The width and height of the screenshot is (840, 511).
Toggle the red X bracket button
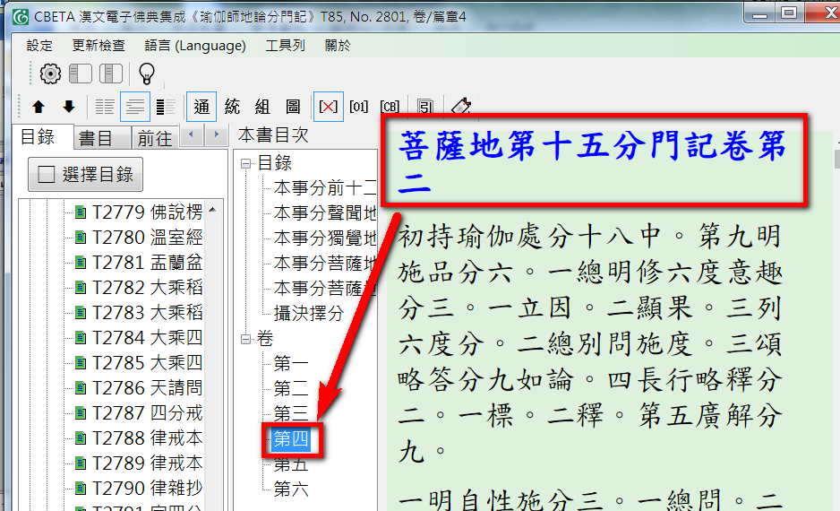[328, 107]
